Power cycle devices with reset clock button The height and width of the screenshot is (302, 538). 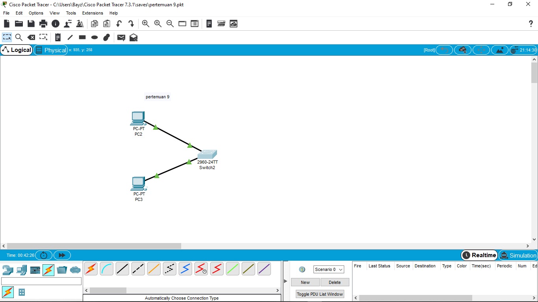[x=43, y=255]
